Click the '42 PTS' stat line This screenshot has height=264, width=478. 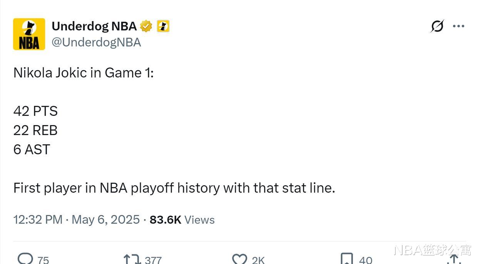click(x=35, y=111)
